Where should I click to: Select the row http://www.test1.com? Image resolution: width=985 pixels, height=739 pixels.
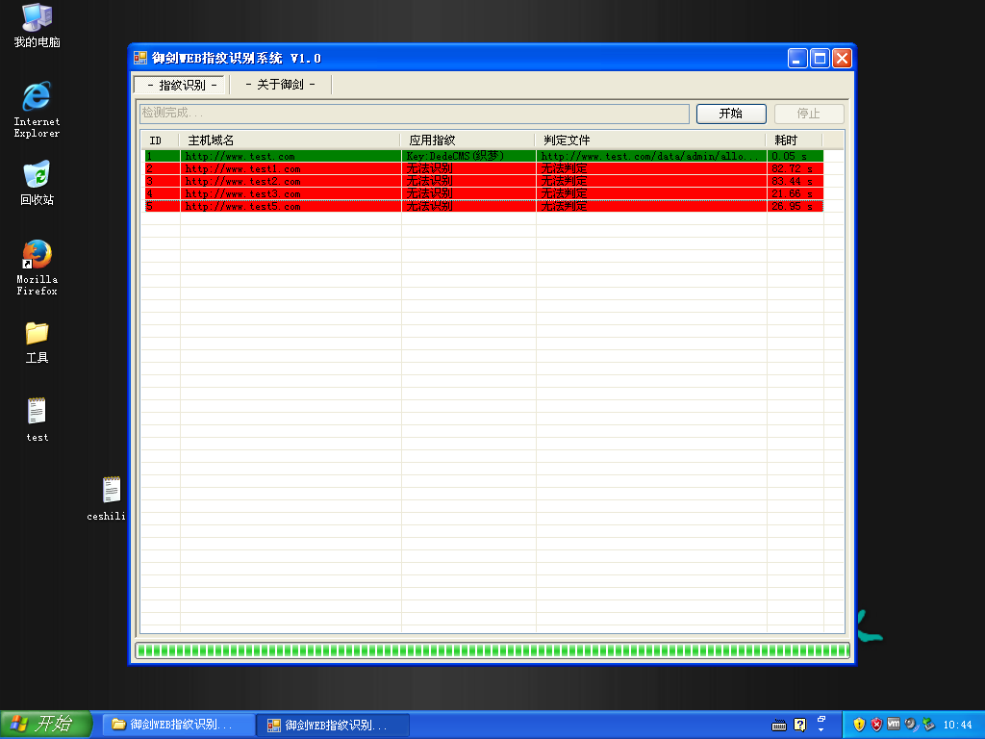point(484,168)
